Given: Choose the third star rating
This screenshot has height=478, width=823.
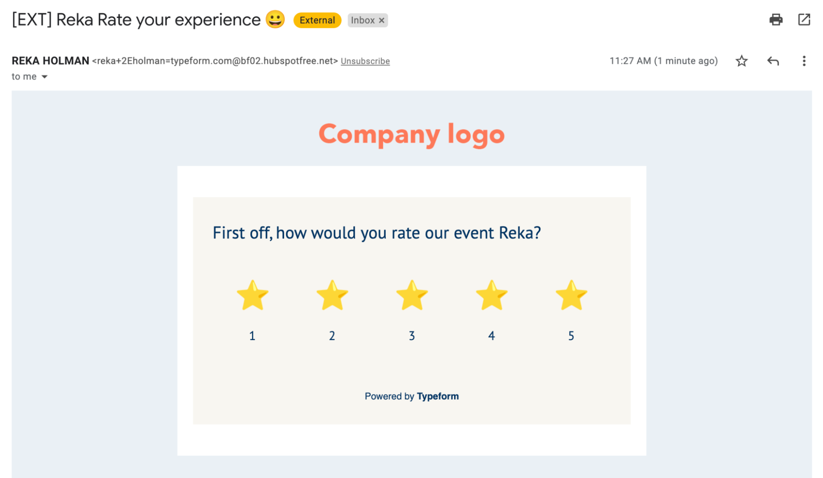Looking at the screenshot, I should [x=412, y=295].
